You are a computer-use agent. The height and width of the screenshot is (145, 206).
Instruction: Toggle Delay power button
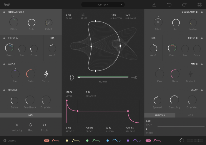click(202, 90)
